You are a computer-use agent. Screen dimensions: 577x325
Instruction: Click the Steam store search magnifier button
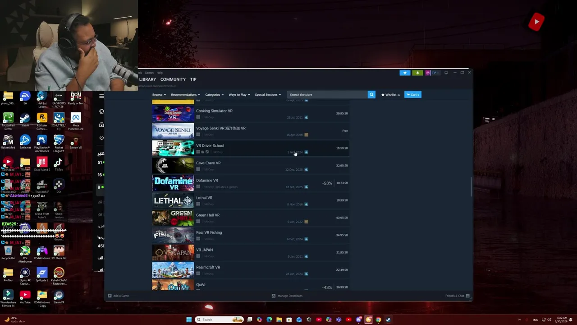point(371,94)
